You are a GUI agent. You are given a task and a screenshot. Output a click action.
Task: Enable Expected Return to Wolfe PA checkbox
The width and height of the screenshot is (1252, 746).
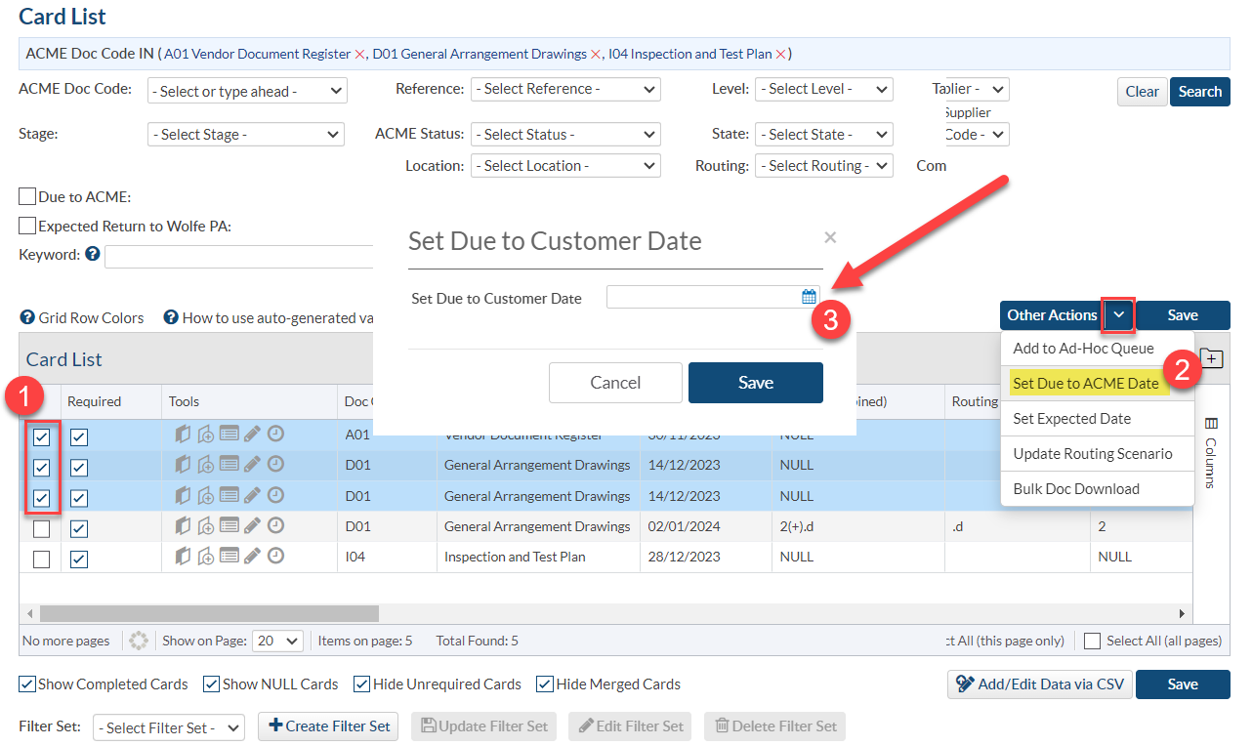[27, 227]
